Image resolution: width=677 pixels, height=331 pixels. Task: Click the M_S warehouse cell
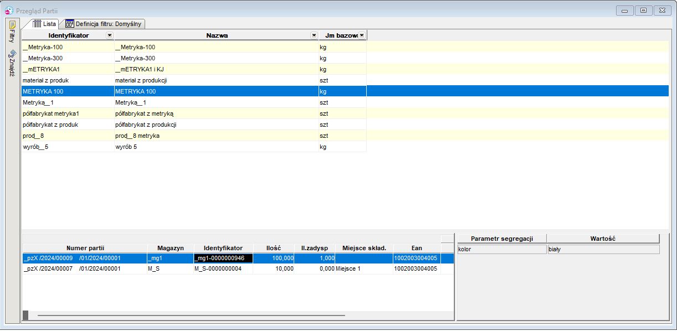tap(170, 268)
